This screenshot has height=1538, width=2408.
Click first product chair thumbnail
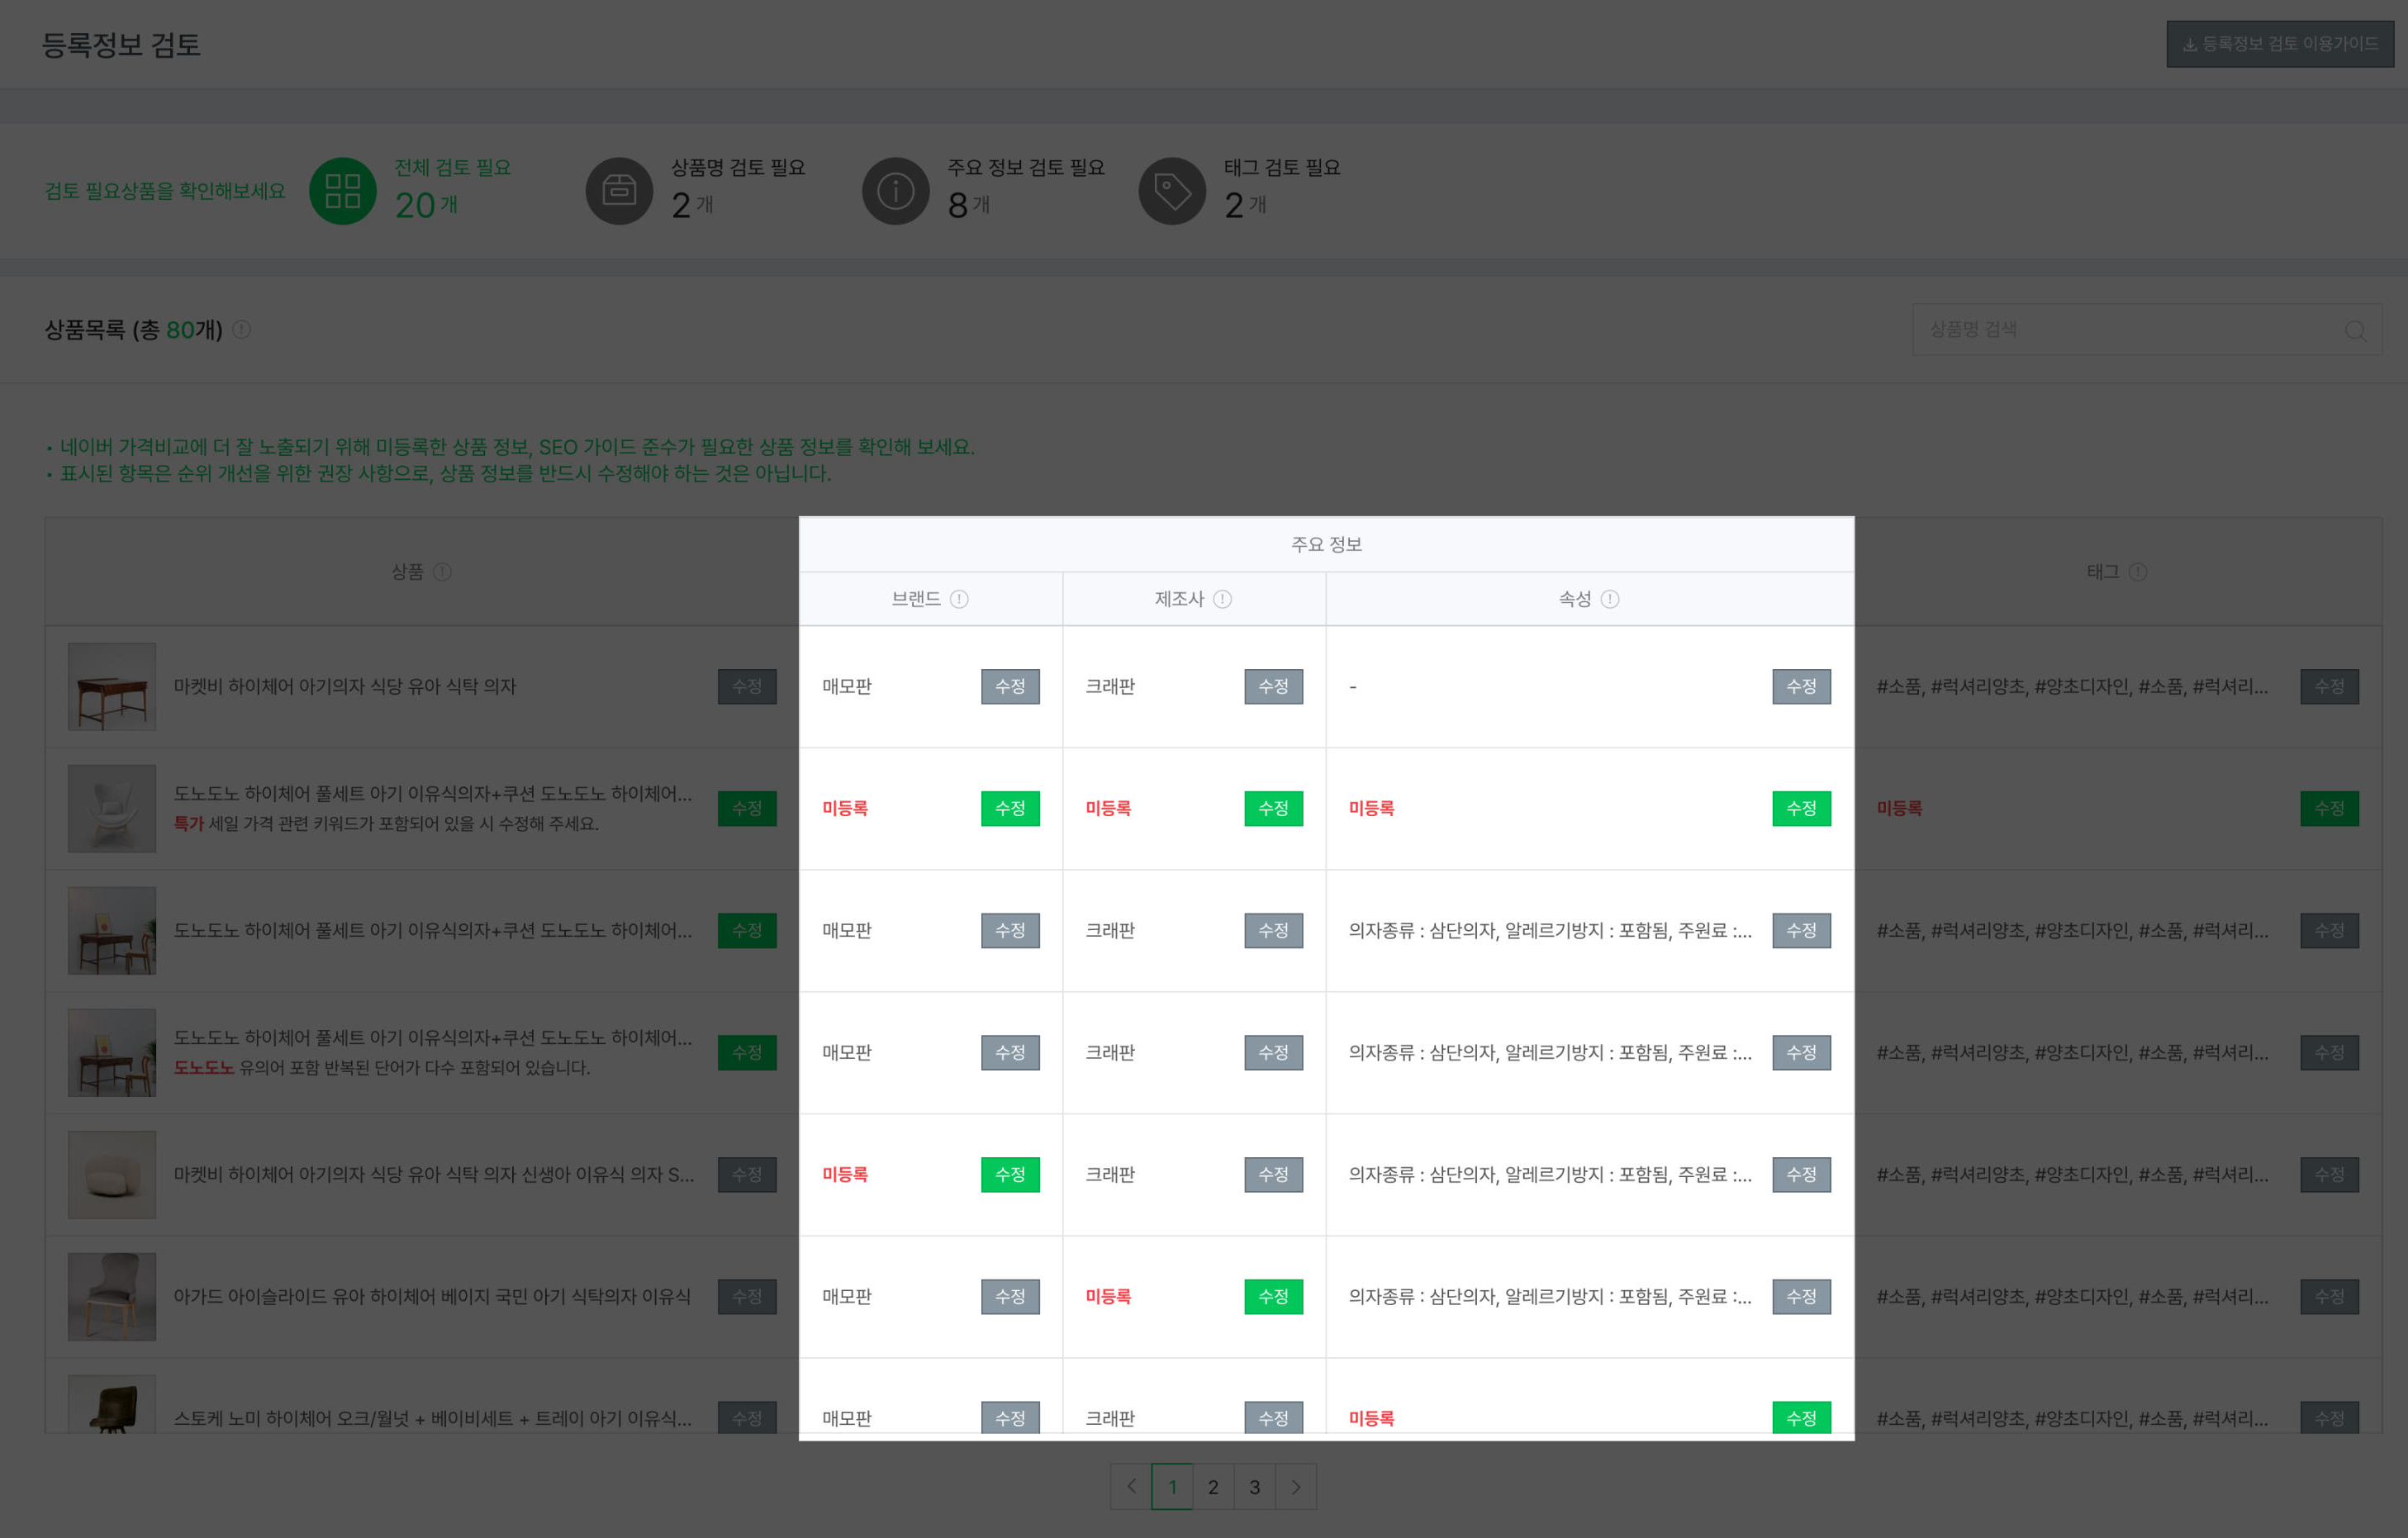click(x=112, y=687)
